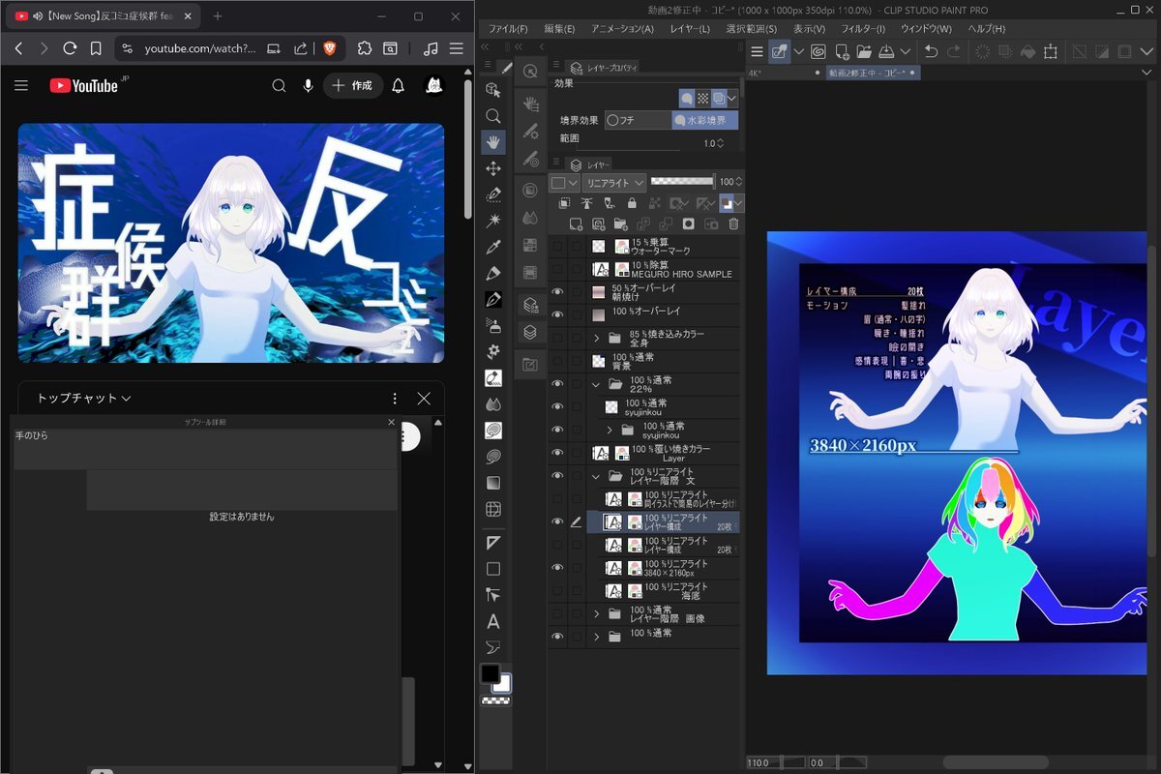Click the Redo arrow in command bar
This screenshot has width=1161, height=774.
[x=954, y=51]
